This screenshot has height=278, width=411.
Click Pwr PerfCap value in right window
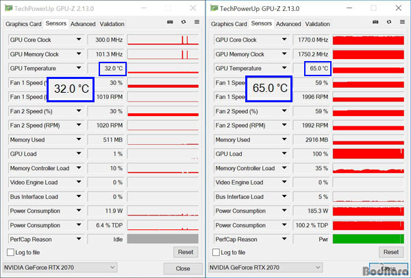pos(324,240)
